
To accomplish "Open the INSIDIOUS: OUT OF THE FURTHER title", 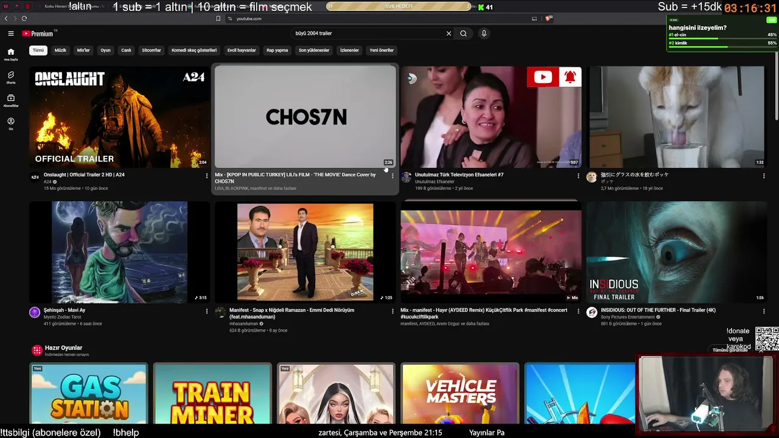I will click(658, 310).
